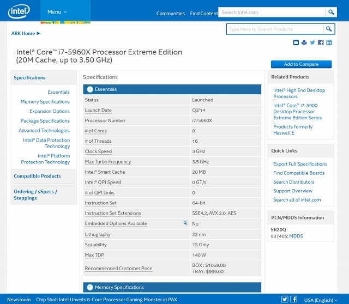The height and width of the screenshot is (304, 349).
Task: Open i7-5900 Desktop Processor Extreme Edition Series
Action: [x=297, y=112]
